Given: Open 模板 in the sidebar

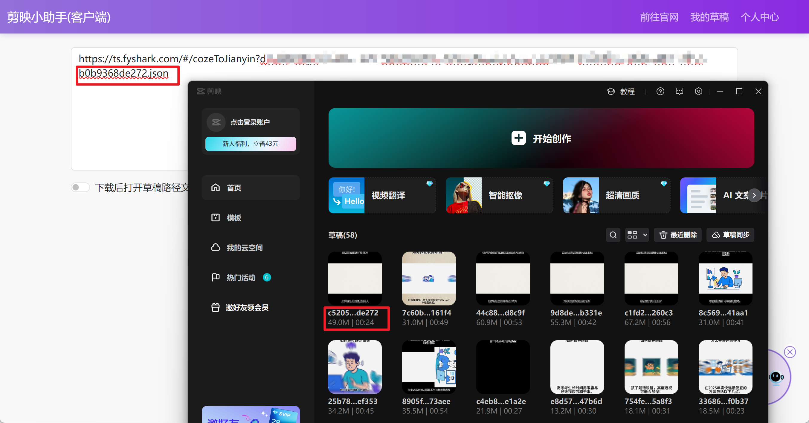Looking at the screenshot, I should [251, 217].
